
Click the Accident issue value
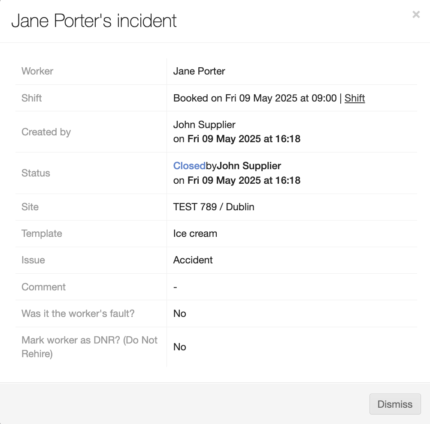click(193, 260)
